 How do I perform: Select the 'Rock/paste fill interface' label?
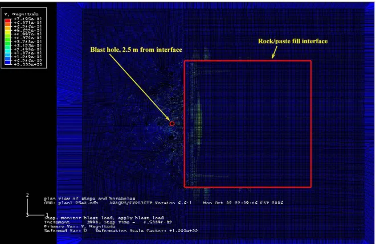click(x=293, y=41)
